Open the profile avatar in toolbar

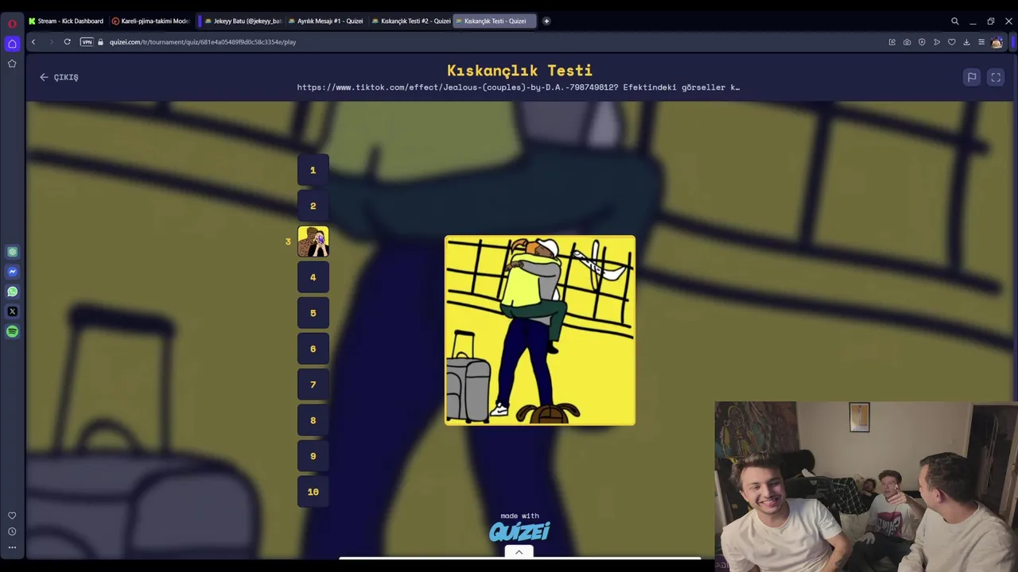pyautogui.click(x=997, y=42)
